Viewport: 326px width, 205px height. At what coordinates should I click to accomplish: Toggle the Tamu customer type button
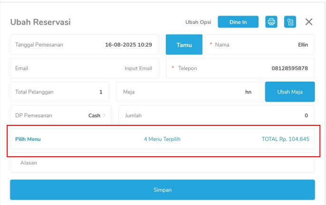click(x=184, y=45)
